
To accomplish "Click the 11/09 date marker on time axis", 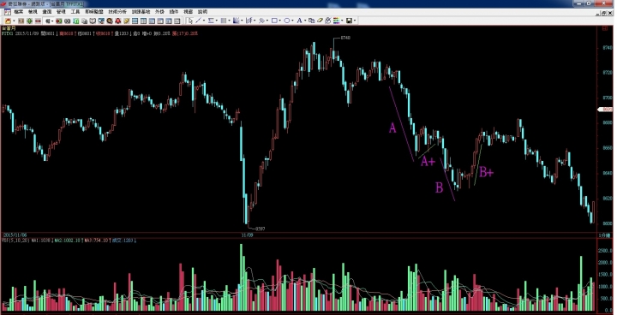I will coord(247,235).
